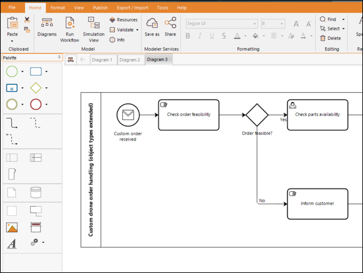Open Simulation View
Image resolution: width=363 pixels, height=273 pixels.
94,22
